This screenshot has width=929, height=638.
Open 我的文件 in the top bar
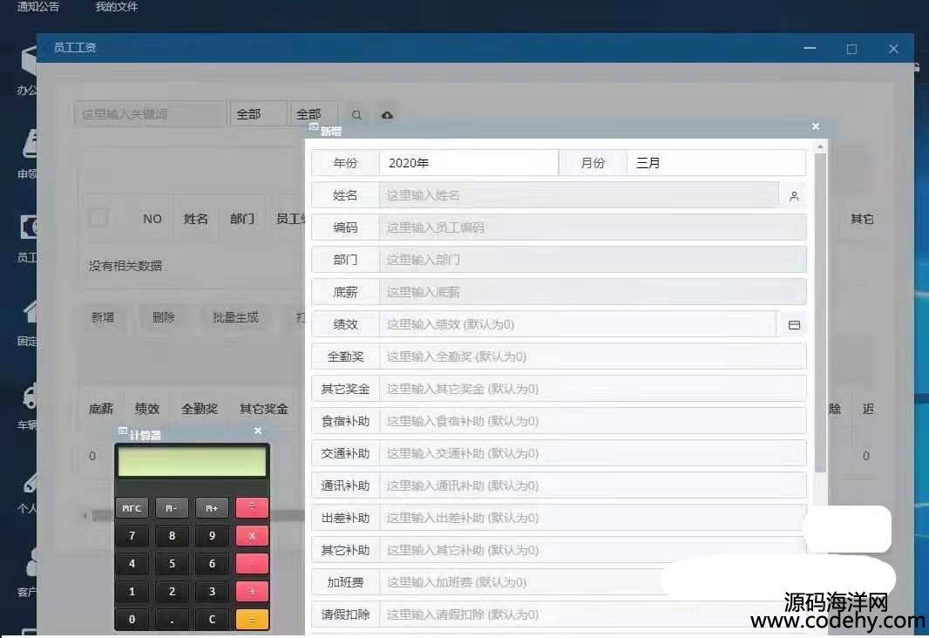pyautogui.click(x=117, y=7)
